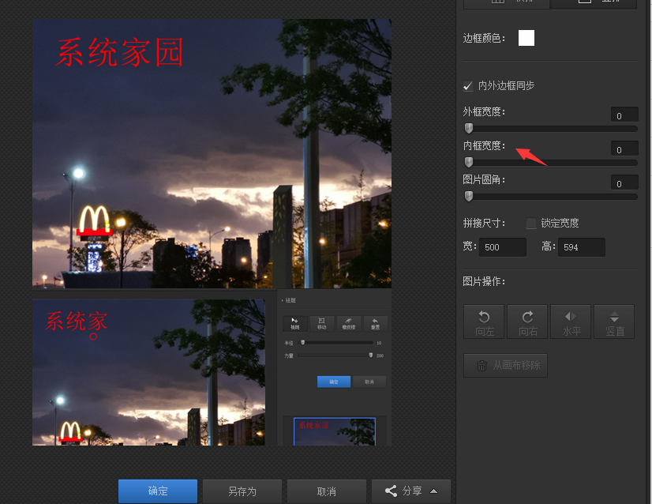Open the 边框颜色 white color swatch
Viewport: 652px width, 504px height.
(526, 38)
